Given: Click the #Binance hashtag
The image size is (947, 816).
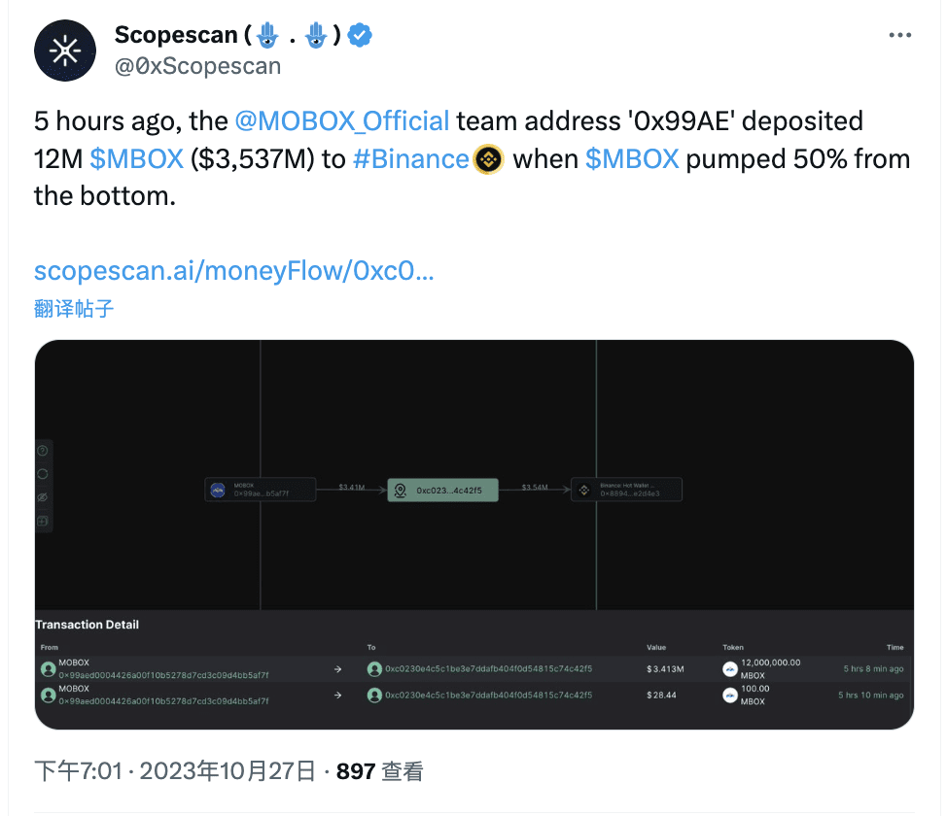Looking at the screenshot, I should pos(410,158).
